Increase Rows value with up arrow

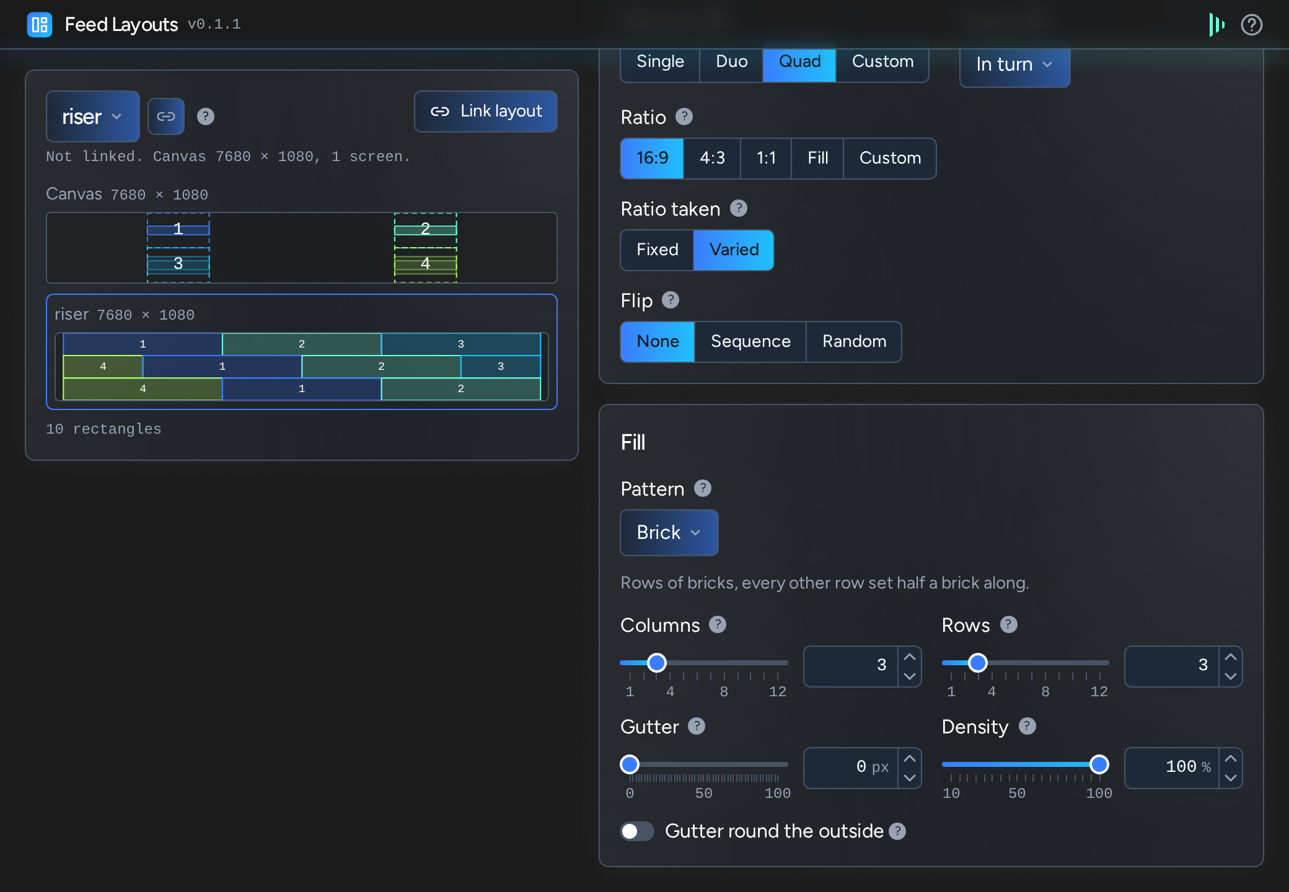click(x=1231, y=657)
